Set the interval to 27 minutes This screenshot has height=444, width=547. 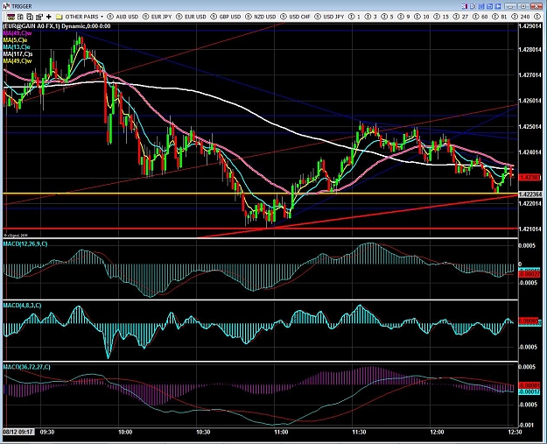click(x=460, y=17)
